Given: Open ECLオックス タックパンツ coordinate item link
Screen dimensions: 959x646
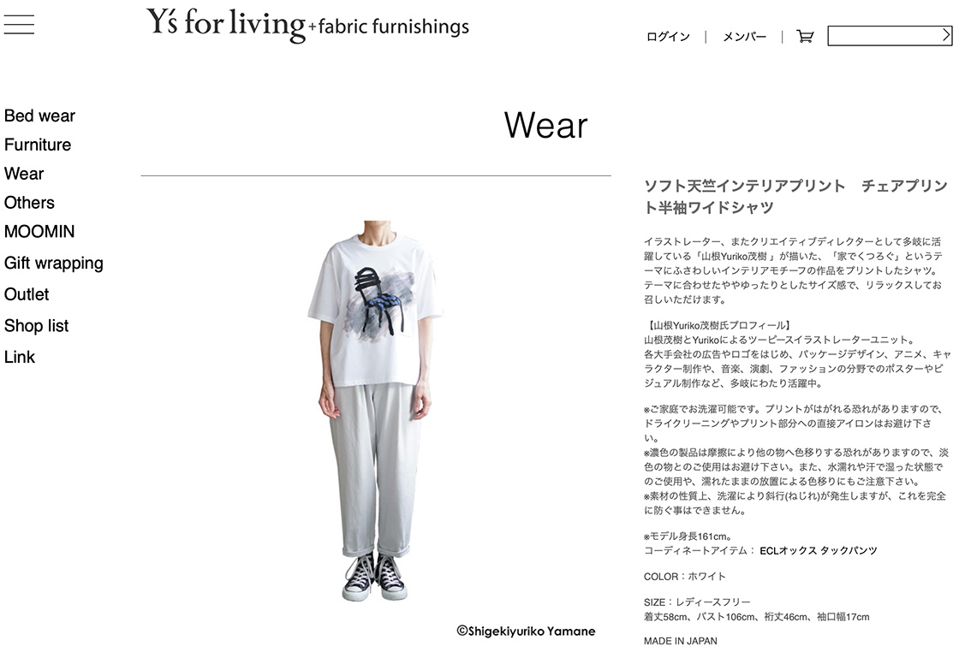Looking at the screenshot, I should point(819,551).
